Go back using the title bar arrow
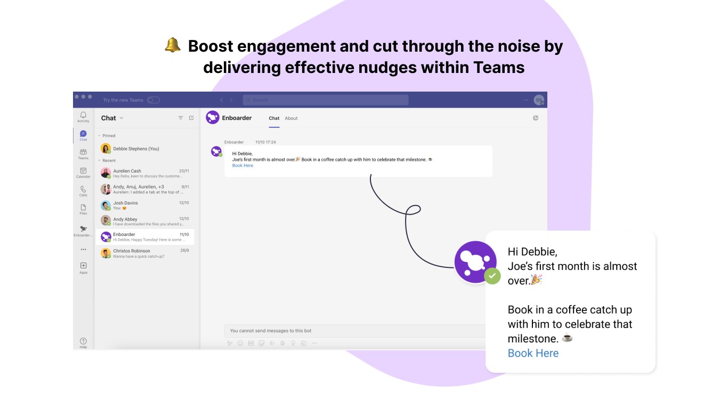This screenshot has width=728, height=409. coord(222,100)
